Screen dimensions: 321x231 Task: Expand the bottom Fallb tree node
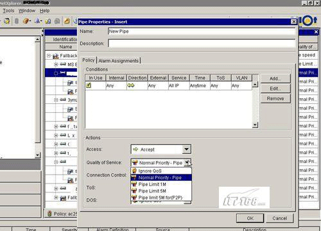[x=56, y=198]
